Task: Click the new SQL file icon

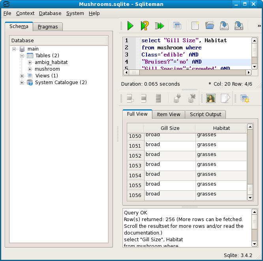Action: 194,26
